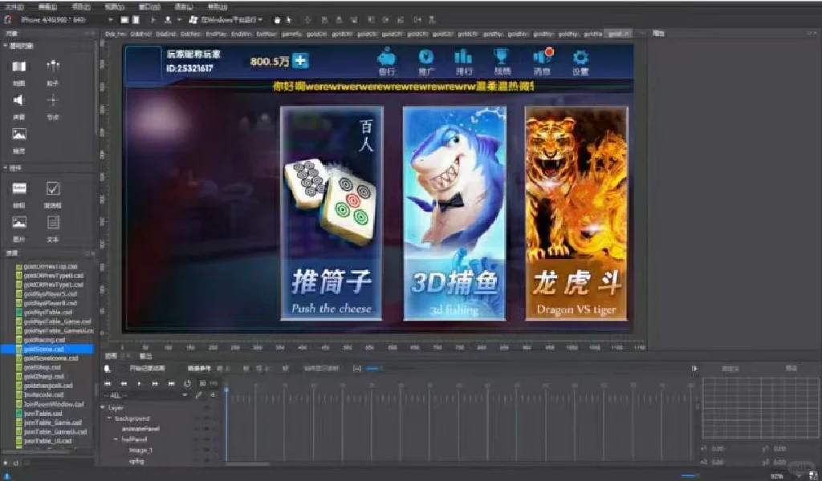
Task: Jump to first frame in timeline
Action: (108, 384)
